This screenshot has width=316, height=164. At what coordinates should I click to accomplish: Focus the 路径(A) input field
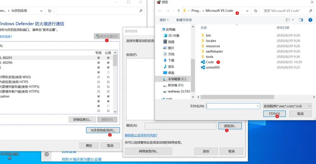(x=180, y=126)
